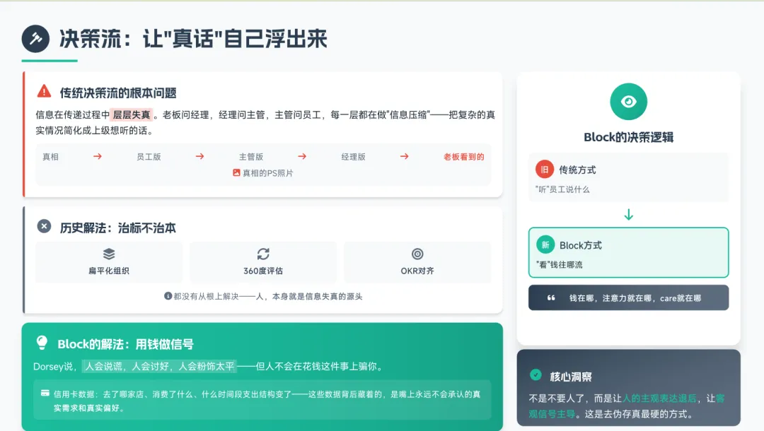Click the X circle icon beside 历史解法

(x=44, y=226)
